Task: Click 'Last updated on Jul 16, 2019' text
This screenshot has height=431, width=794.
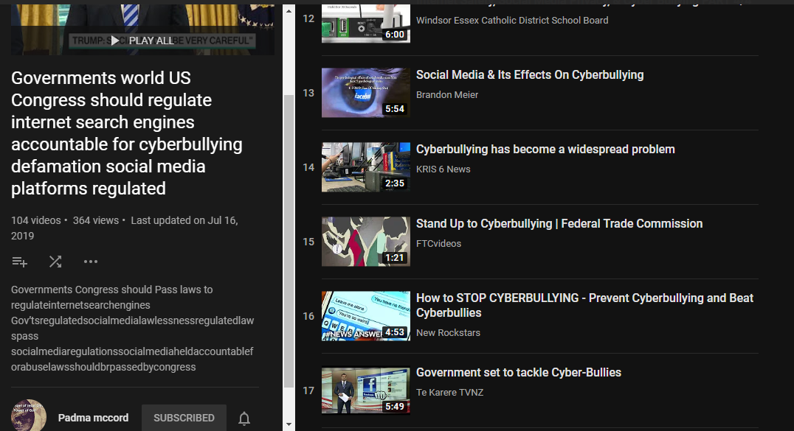Action: (x=125, y=228)
